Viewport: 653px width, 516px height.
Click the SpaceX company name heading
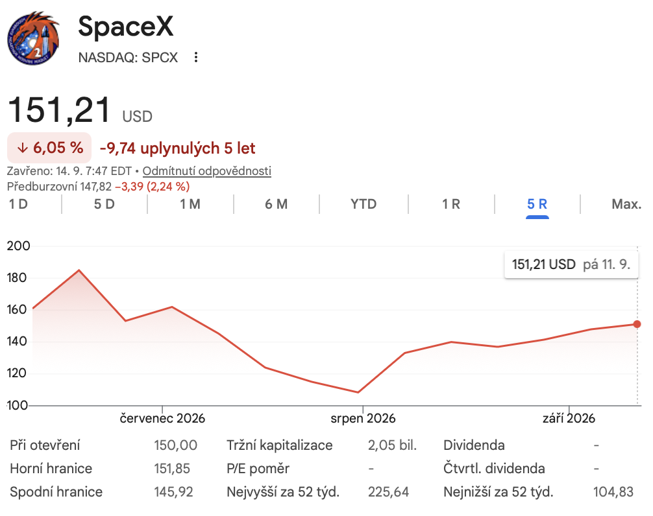[125, 26]
